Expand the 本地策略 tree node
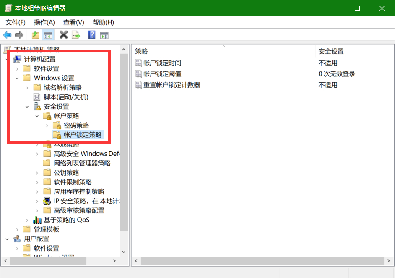The width and height of the screenshot is (395, 278). click(37, 144)
